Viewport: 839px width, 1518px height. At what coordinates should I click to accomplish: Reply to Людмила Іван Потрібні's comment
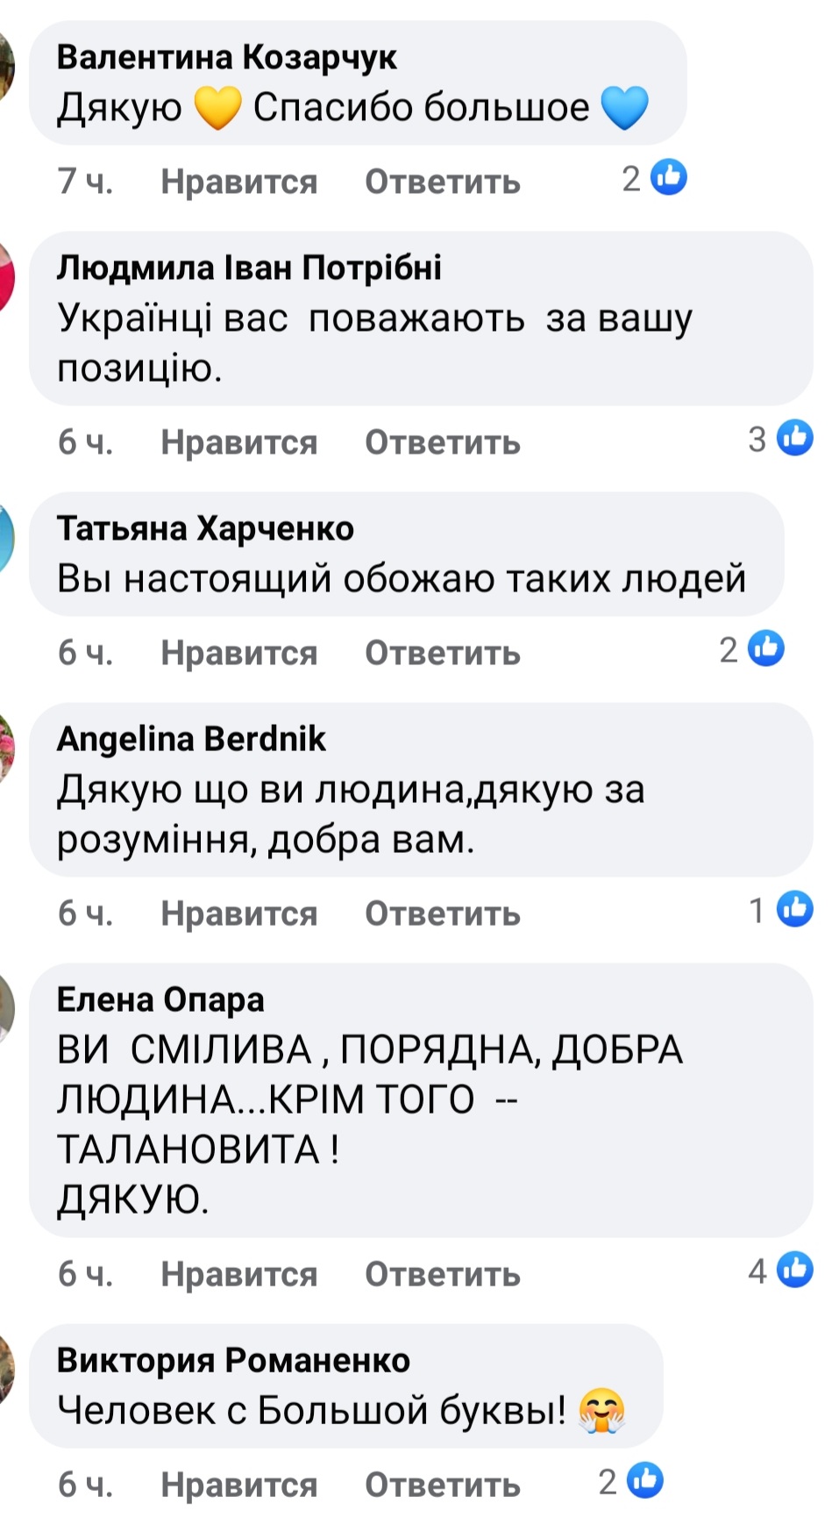443,442
